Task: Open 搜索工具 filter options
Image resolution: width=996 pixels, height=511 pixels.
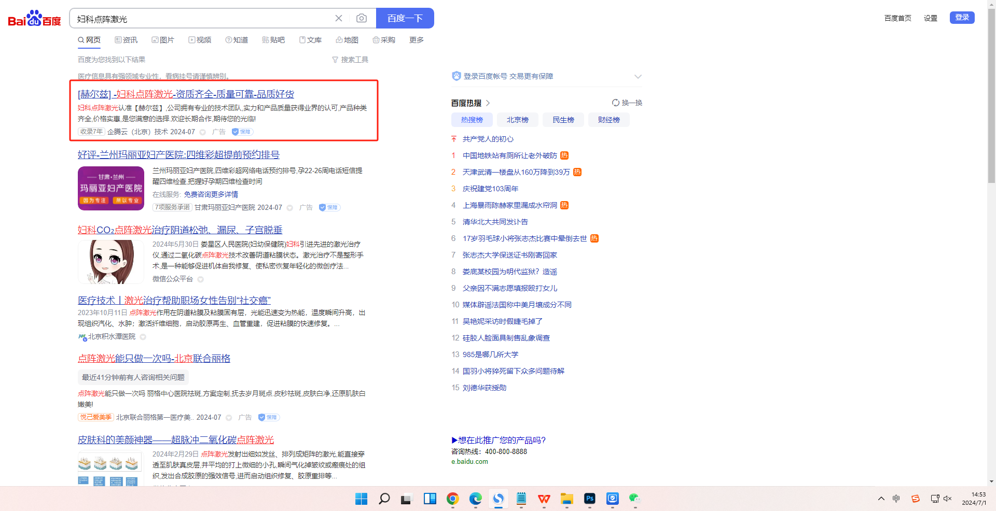Action: coord(350,60)
